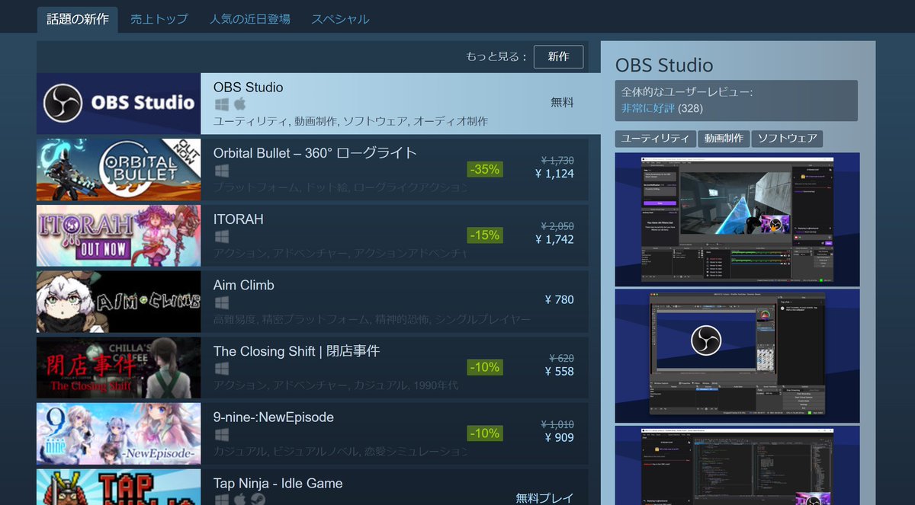The width and height of the screenshot is (915, 505).
Task: Click the OBS Studio logo thumbnail
Action: coord(119,104)
